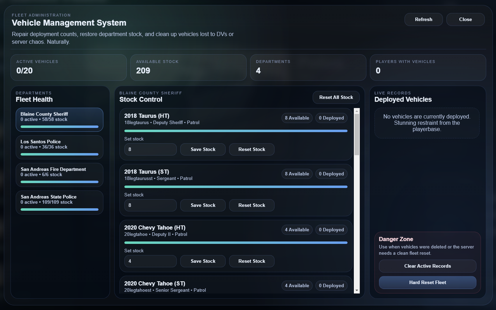
Task: Focus the 2020 Chevy Tahoe (HT) stock field
Action: (x=150, y=261)
